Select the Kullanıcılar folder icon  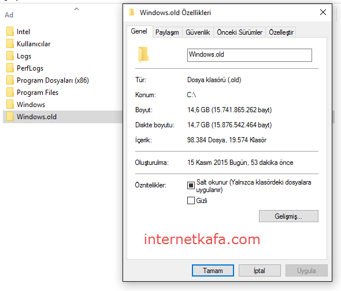(10, 44)
